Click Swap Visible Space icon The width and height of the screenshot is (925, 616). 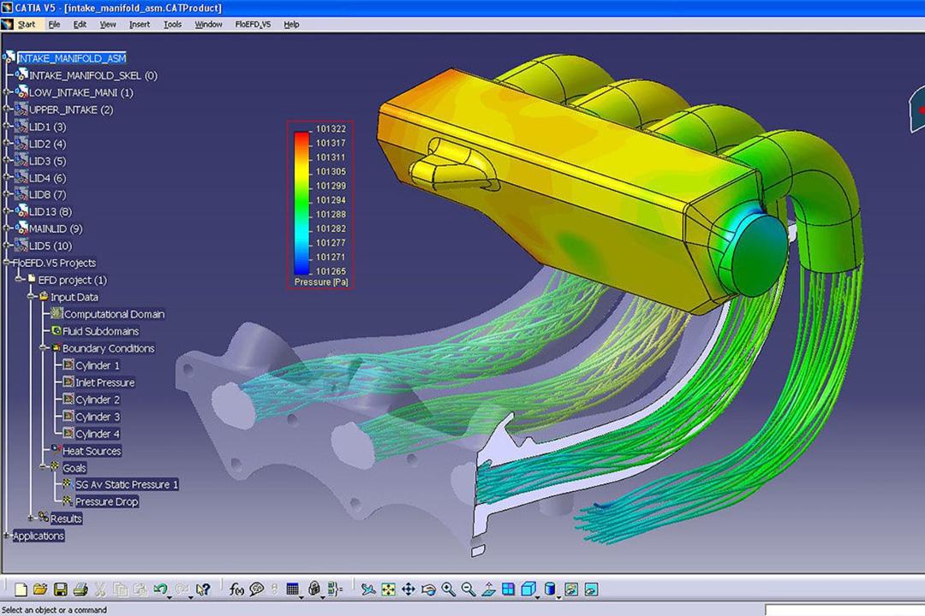coord(591,589)
